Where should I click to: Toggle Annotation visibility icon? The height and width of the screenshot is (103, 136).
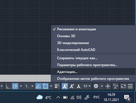coord(65,86)
